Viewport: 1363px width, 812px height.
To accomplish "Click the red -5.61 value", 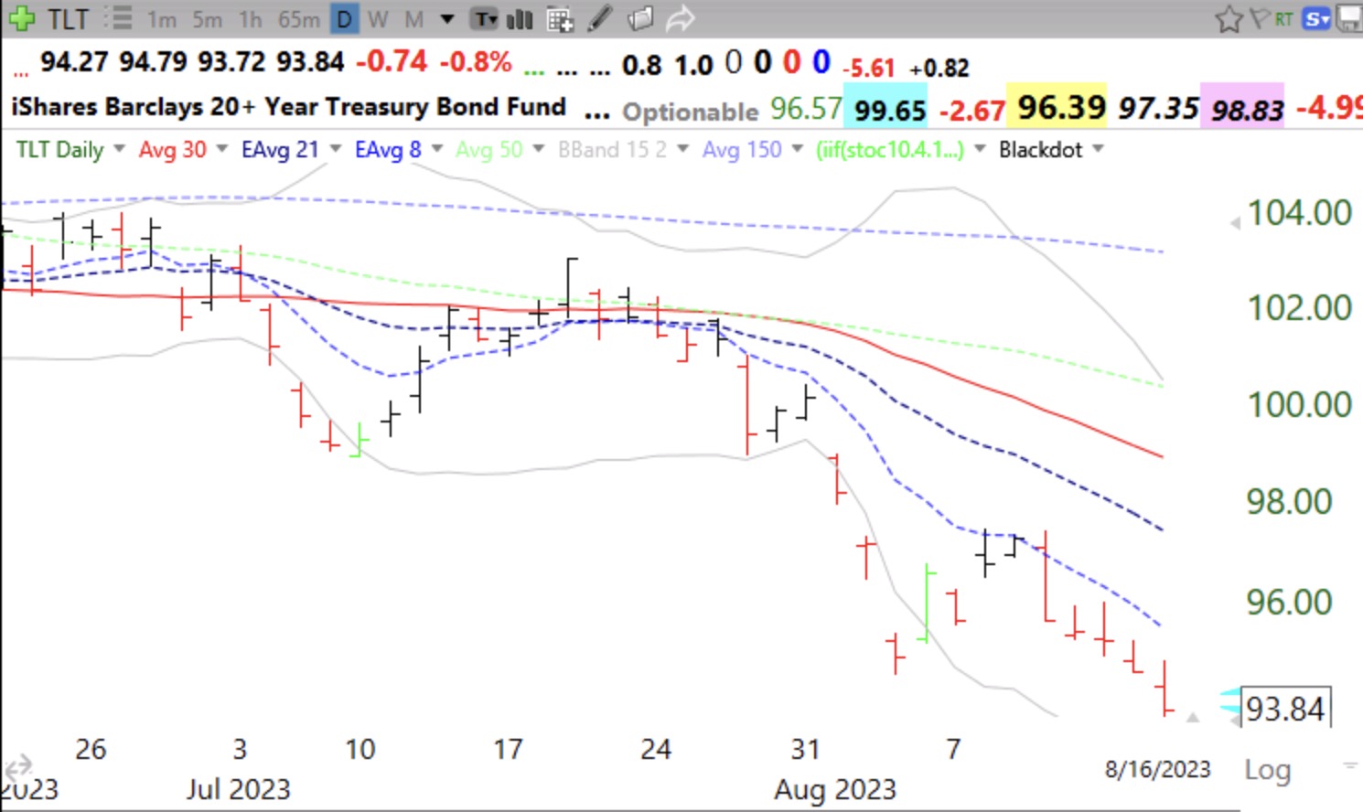I will (868, 68).
